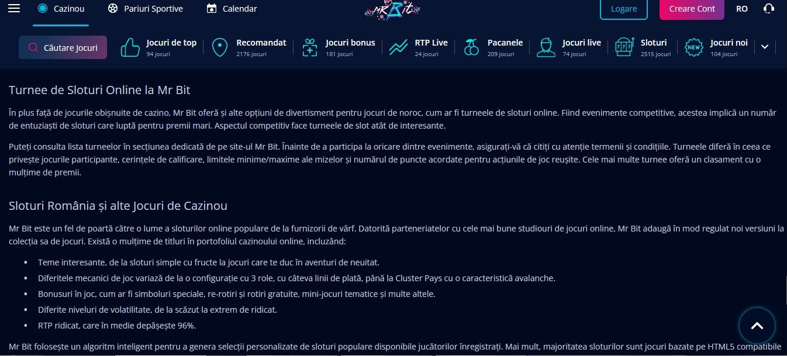The height and width of the screenshot is (356, 787).
Task: Click the Creare Cont button
Action: click(692, 9)
